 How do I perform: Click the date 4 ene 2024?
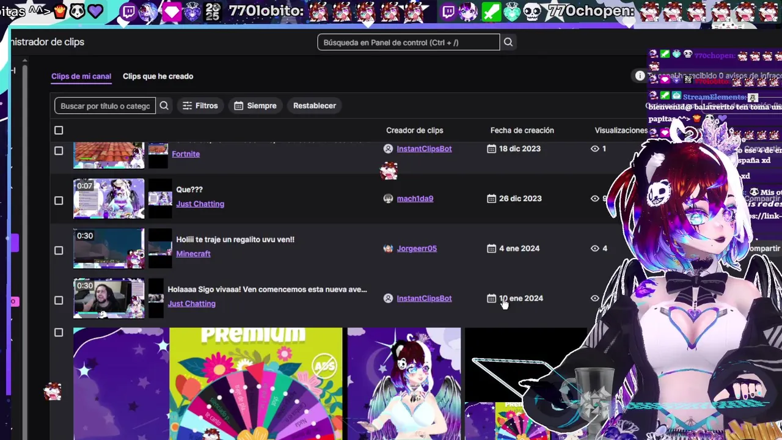pos(519,249)
